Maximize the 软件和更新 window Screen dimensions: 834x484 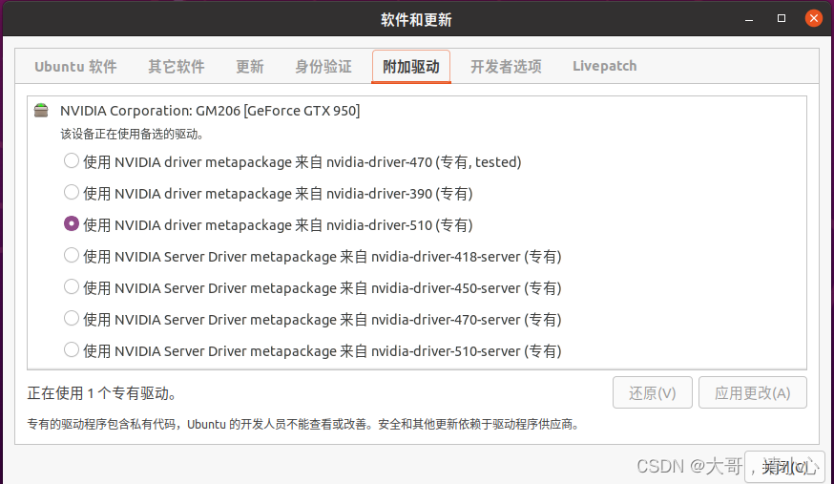click(x=782, y=19)
